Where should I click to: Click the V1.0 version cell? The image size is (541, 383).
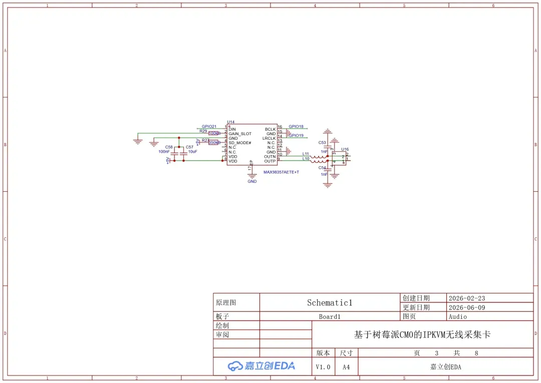click(x=323, y=367)
